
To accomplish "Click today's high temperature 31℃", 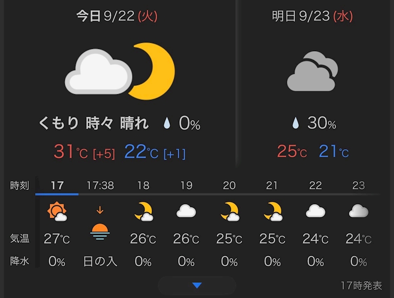I will pos(71,152).
